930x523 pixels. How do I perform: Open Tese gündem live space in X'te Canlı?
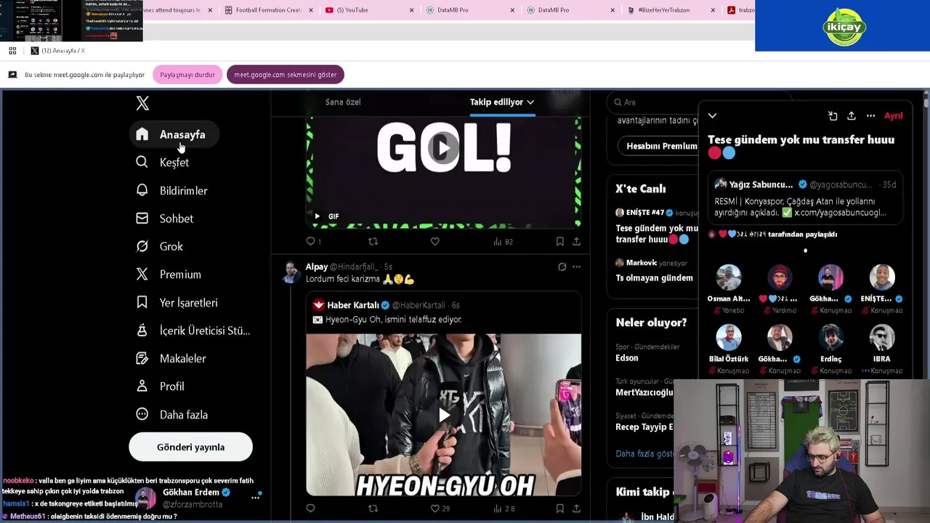[x=656, y=233]
